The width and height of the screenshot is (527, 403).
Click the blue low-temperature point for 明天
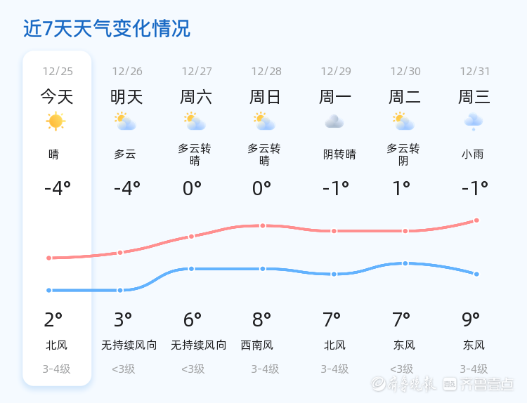120,290
